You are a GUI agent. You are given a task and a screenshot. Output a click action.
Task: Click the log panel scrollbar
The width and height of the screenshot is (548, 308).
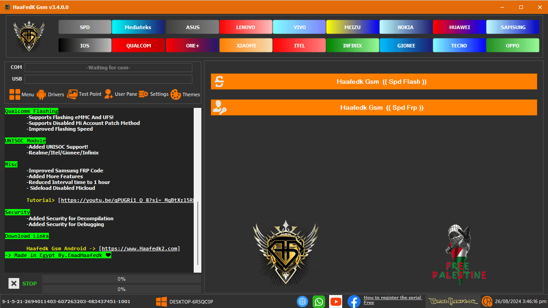point(197,188)
